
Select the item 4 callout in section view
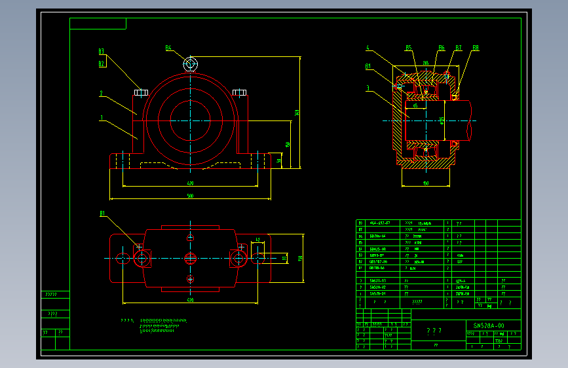[x=368, y=48]
